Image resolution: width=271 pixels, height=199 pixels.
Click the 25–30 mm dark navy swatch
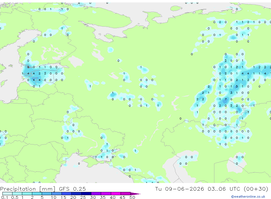click(x=86, y=194)
